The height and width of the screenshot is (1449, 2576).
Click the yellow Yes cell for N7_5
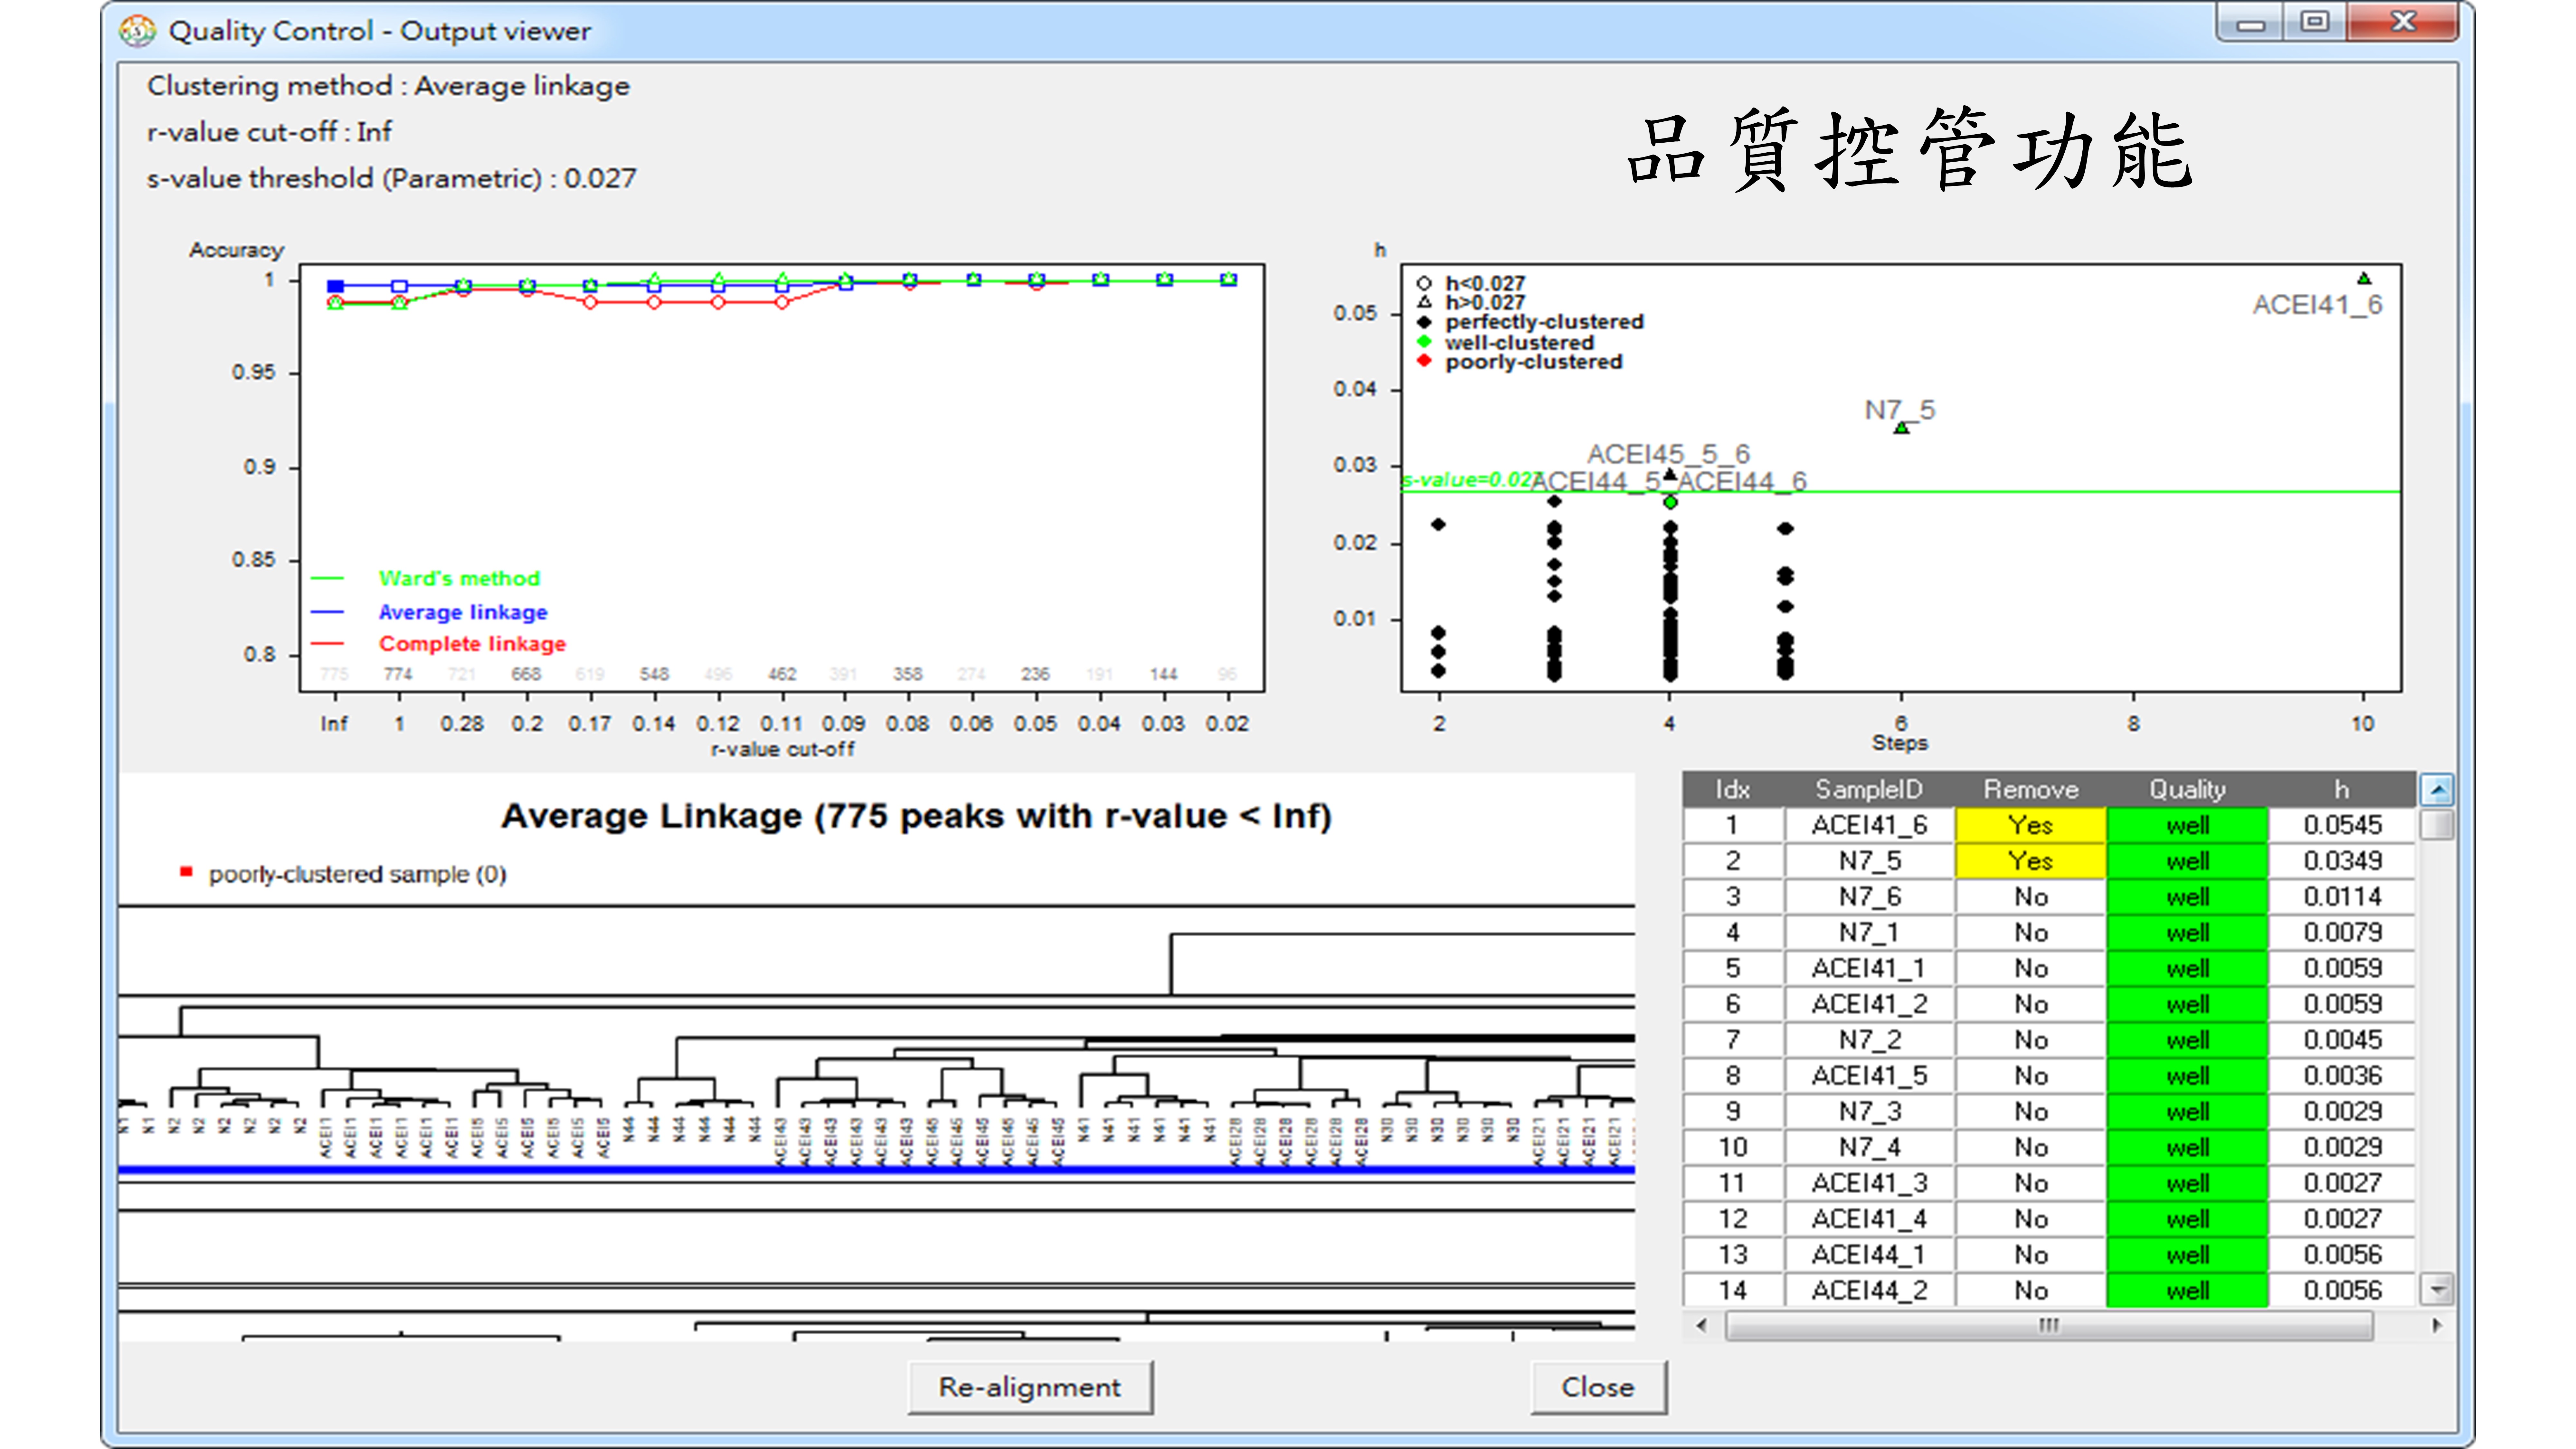pos(2031,861)
